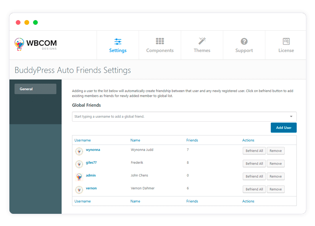This screenshot has width=315, height=226.
Task: Open the giles77 username link
Action: click(91, 163)
